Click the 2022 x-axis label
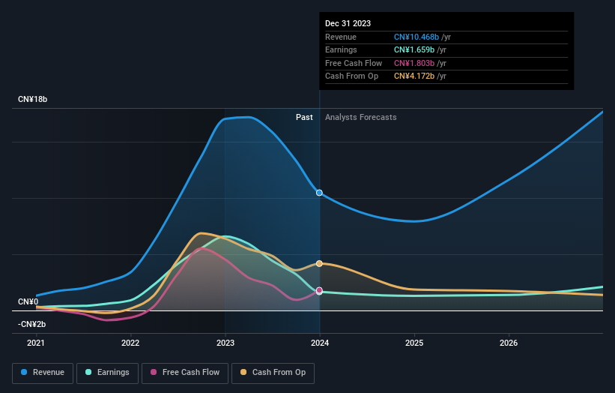The image size is (615, 393). point(130,343)
